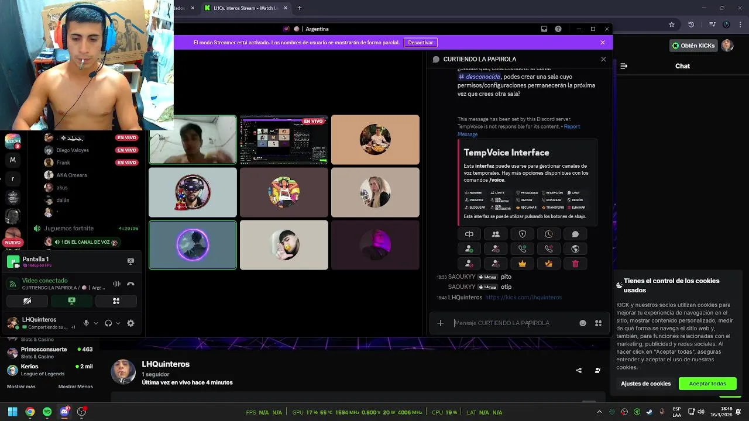
Task: Click the TempVoice transfer ownership button
Action: (x=549, y=264)
